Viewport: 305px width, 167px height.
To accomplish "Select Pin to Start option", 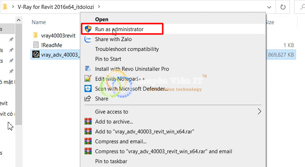I will point(108,59).
